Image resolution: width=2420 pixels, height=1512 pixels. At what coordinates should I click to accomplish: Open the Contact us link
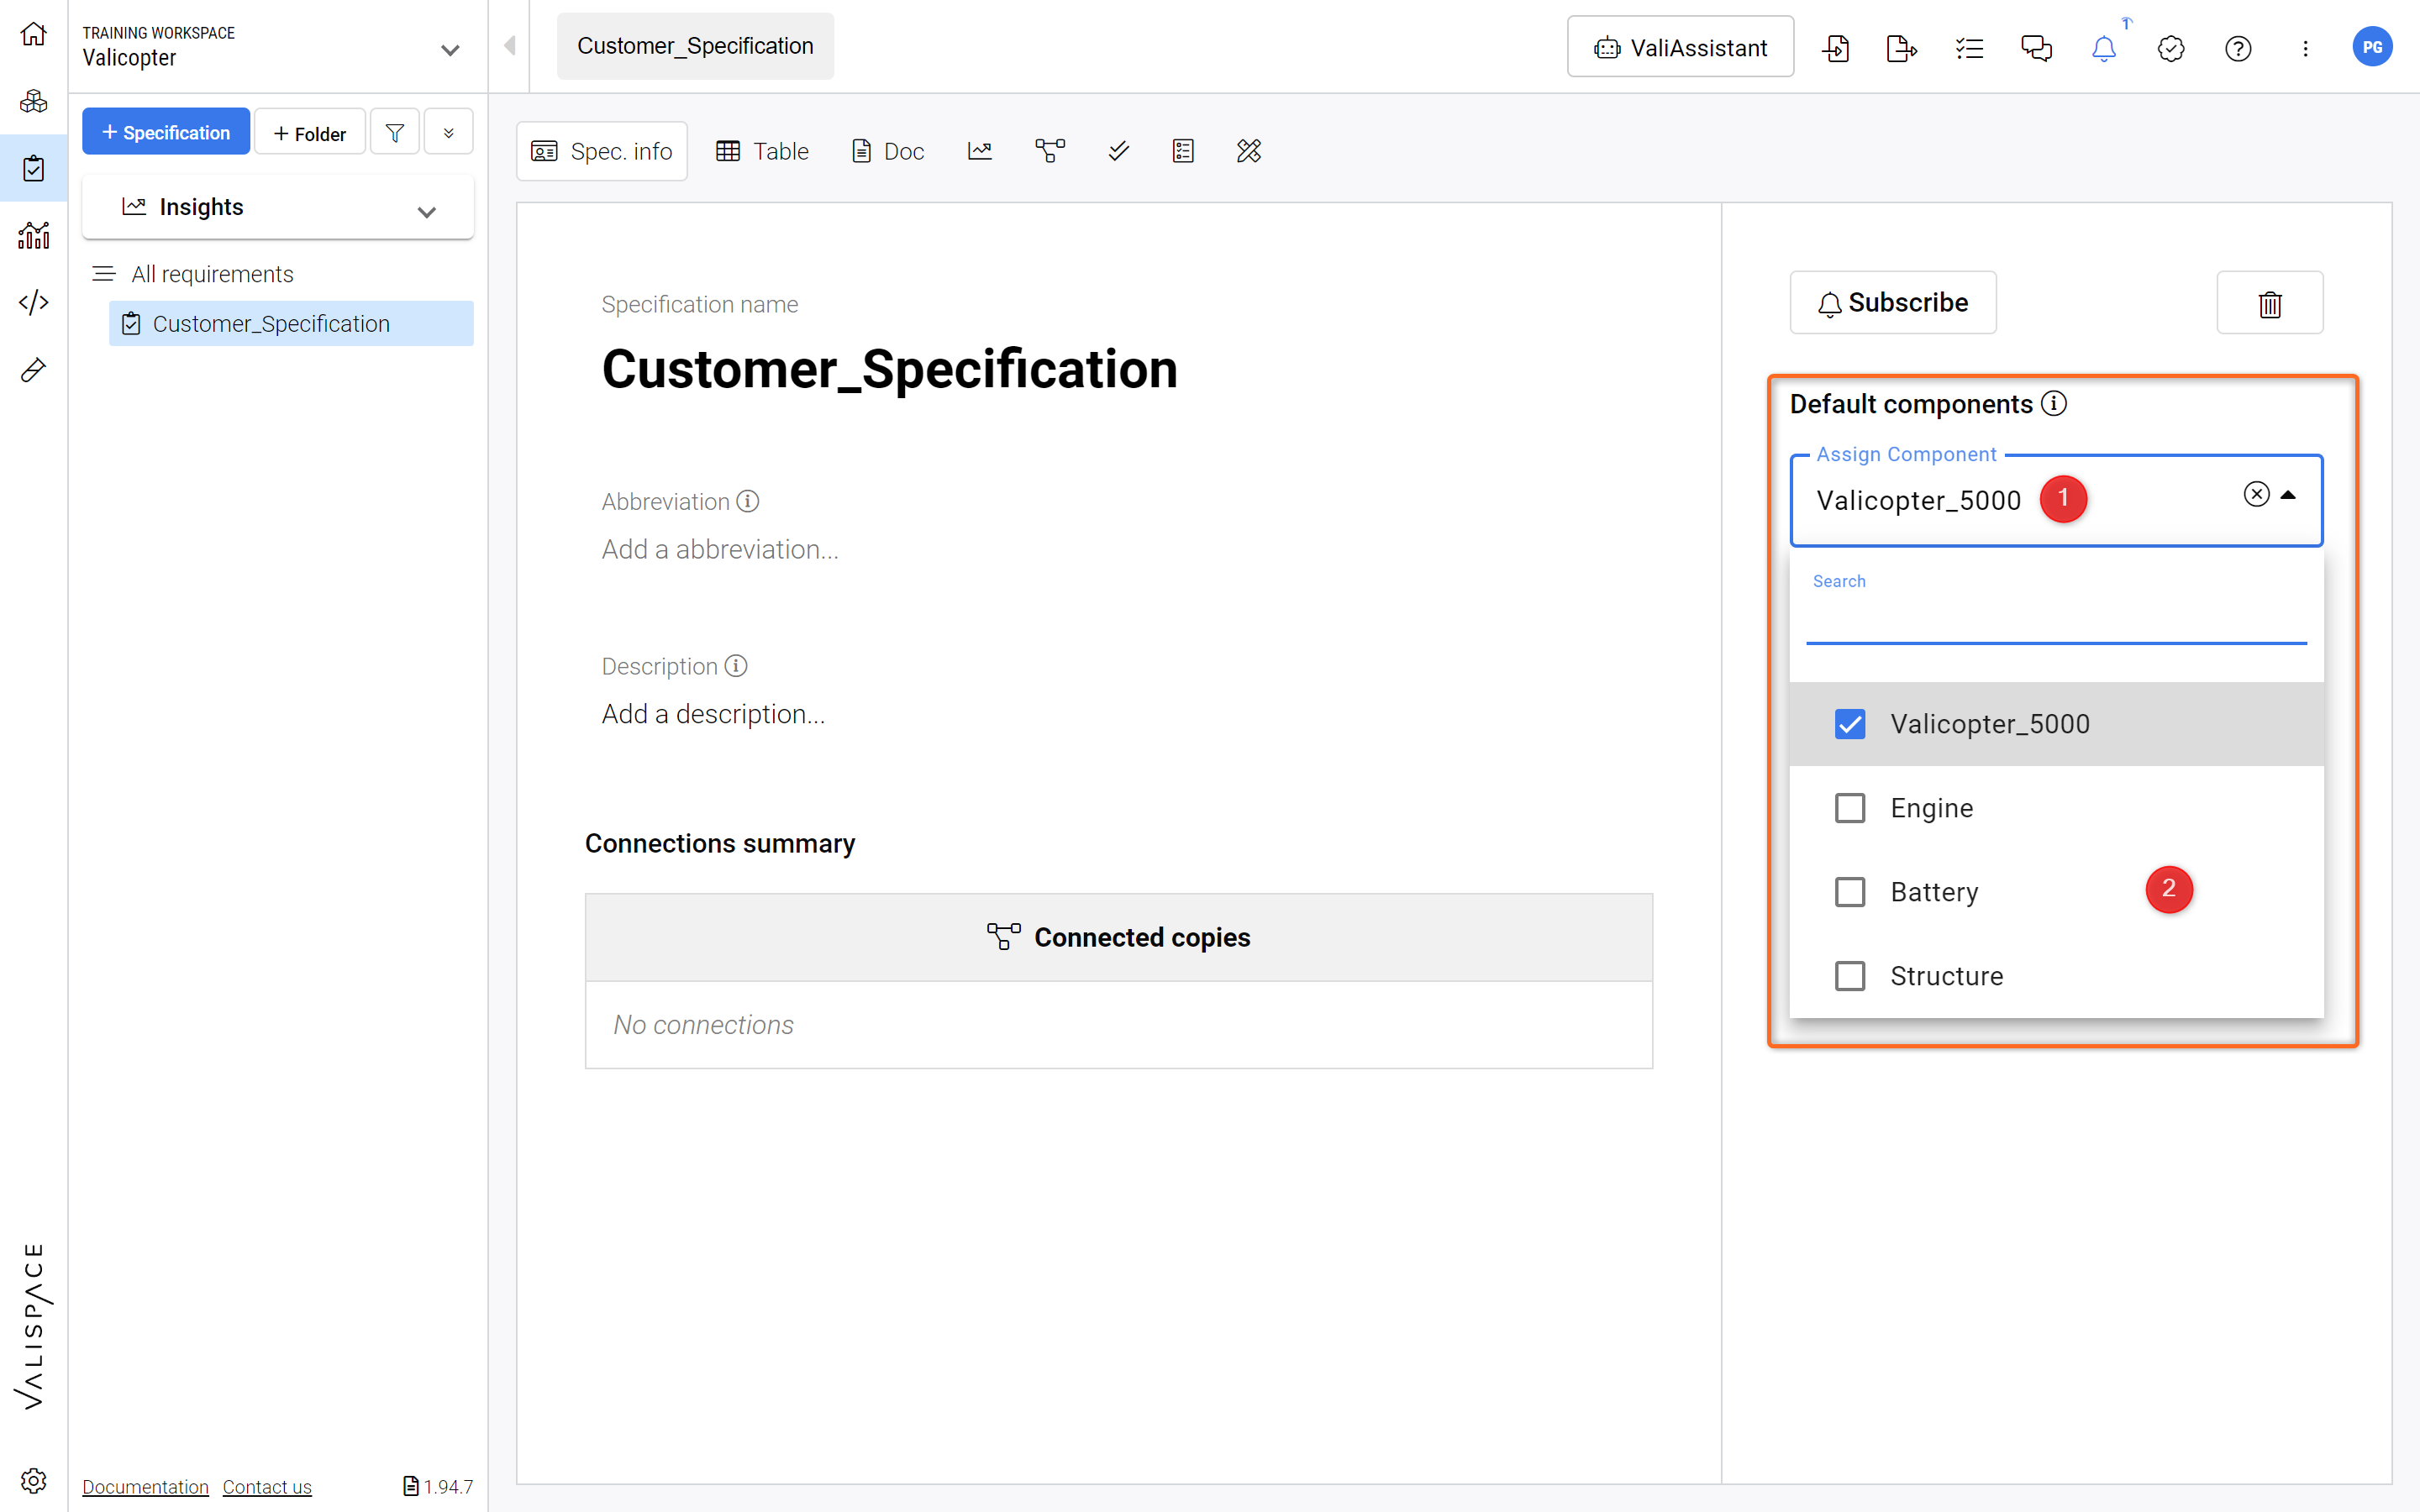click(267, 1487)
